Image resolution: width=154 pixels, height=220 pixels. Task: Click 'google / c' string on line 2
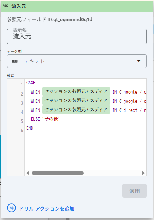pyautogui.click(x=134, y=92)
